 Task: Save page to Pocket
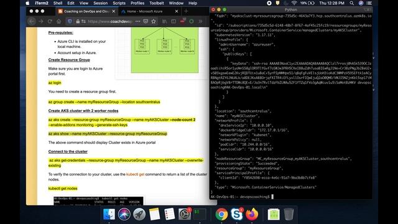click(x=146, y=21)
